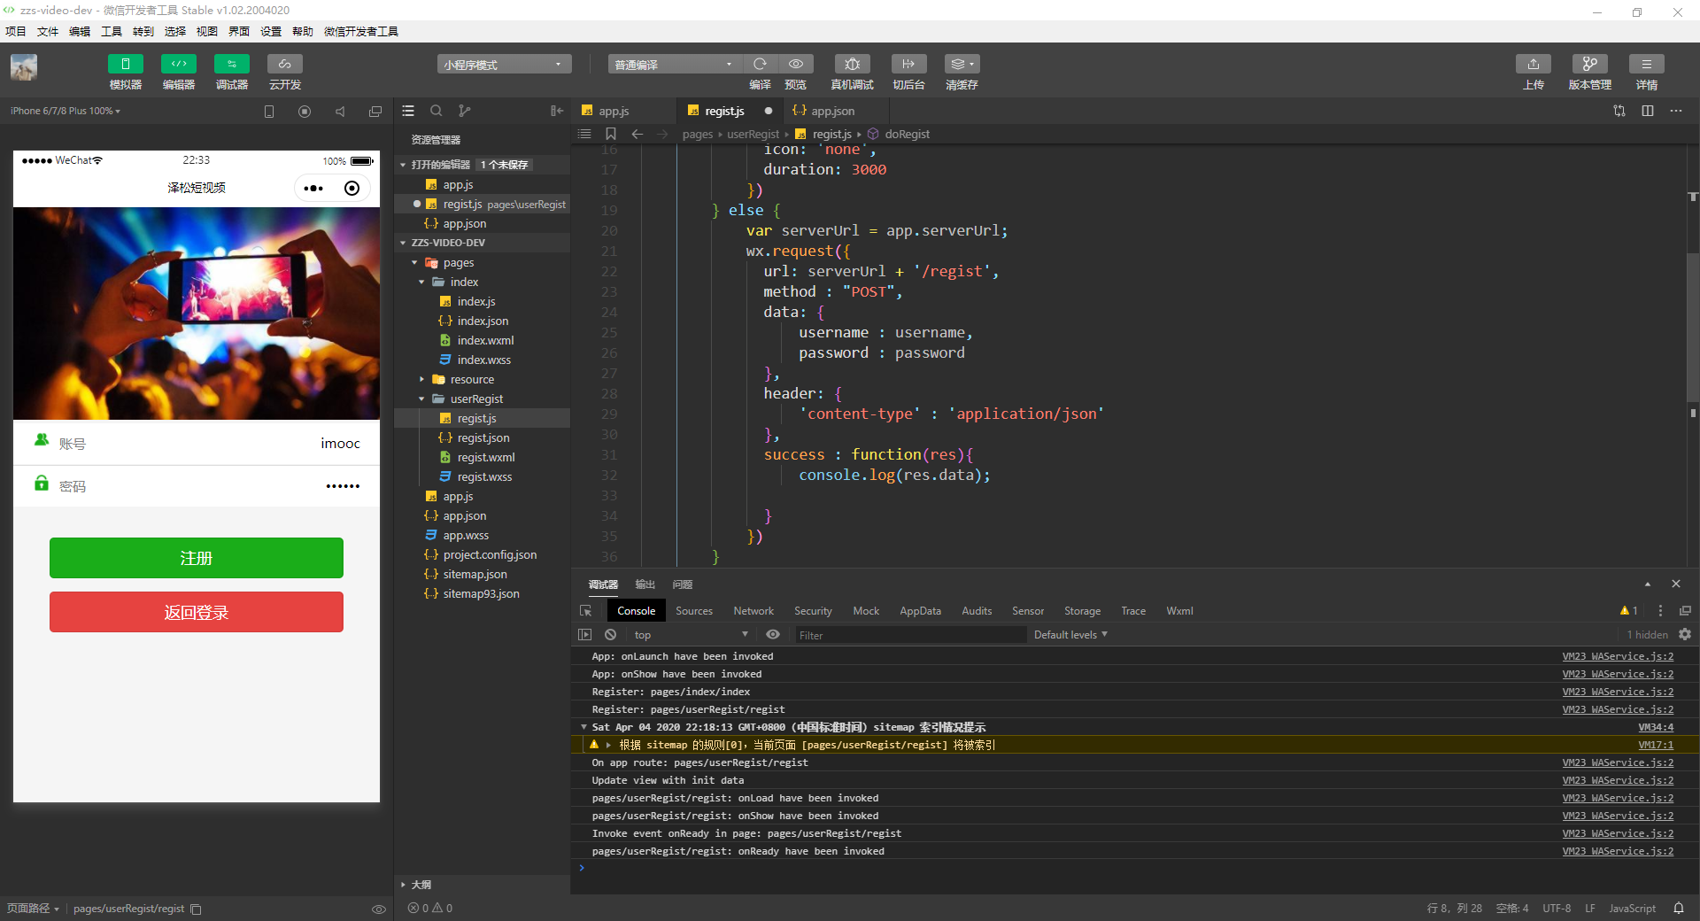Open the Default levels dropdown

(1070, 635)
